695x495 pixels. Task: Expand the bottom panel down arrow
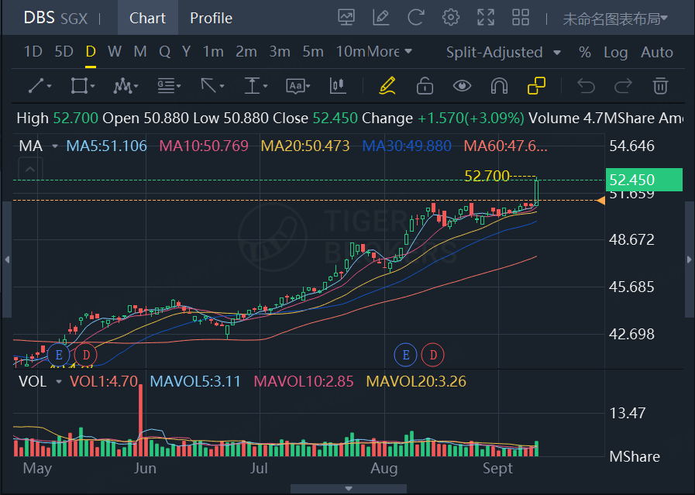pyautogui.click(x=349, y=489)
